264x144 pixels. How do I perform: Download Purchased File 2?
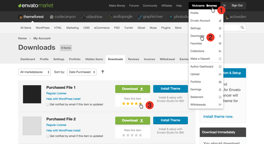tap(133, 121)
